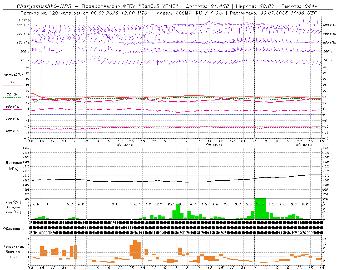Click the Осадки panel label
The width and height of the screenshot is (337, 270).
(x=14, y=207)
